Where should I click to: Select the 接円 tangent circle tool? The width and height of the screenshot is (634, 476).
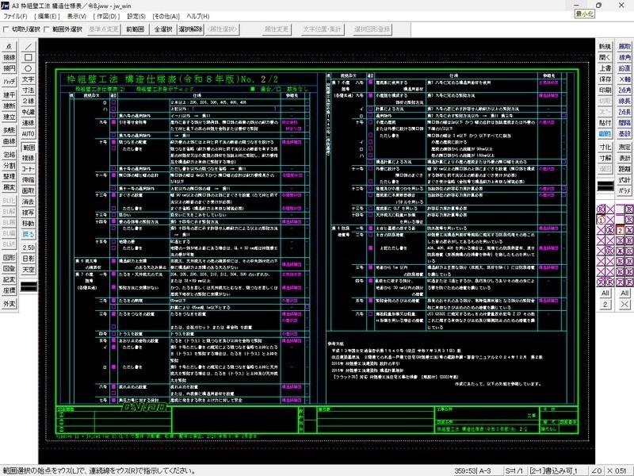click(10, 68)
